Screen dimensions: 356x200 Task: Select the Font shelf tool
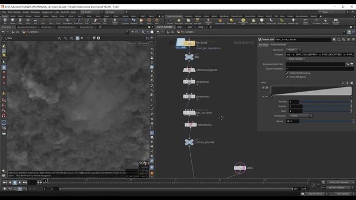point(105,21)
